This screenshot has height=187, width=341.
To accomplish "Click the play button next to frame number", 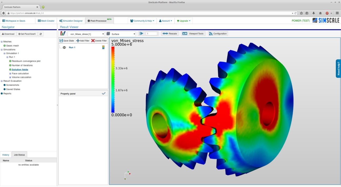I will coord(141,34).
